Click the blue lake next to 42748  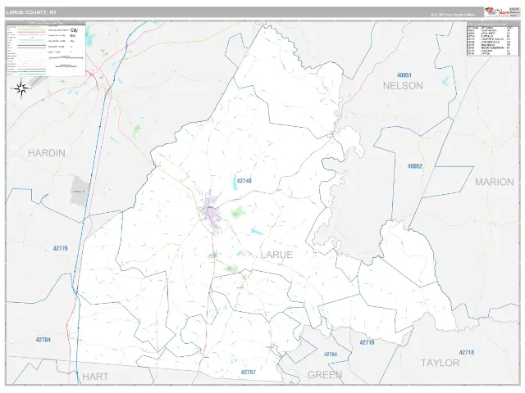click(235, 182)
